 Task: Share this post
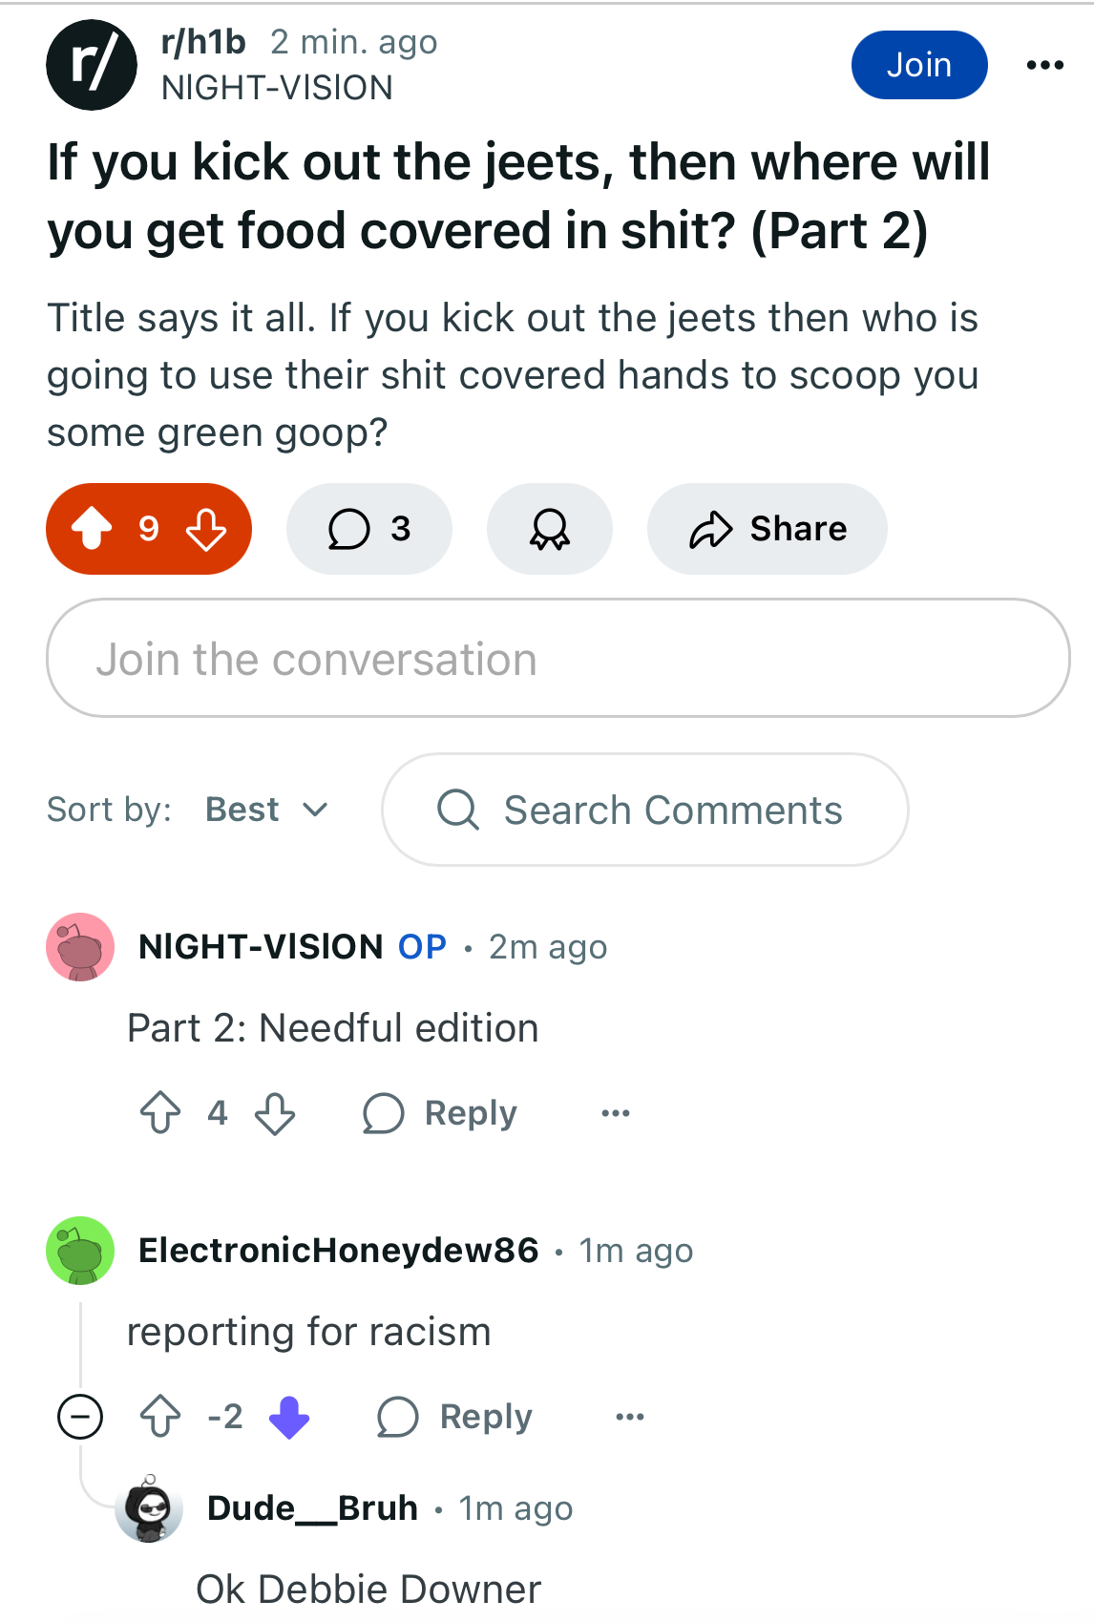(x=767, y=528)
